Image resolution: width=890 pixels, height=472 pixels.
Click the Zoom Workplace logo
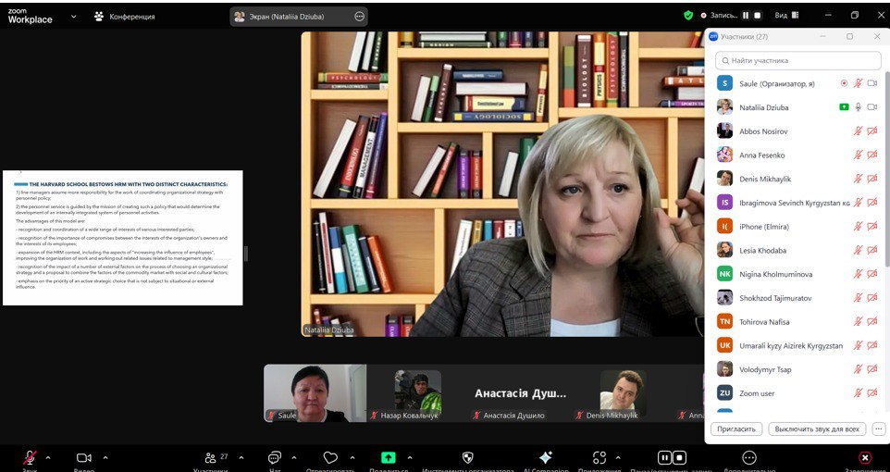pyautogui.click(x=31, y=17)
